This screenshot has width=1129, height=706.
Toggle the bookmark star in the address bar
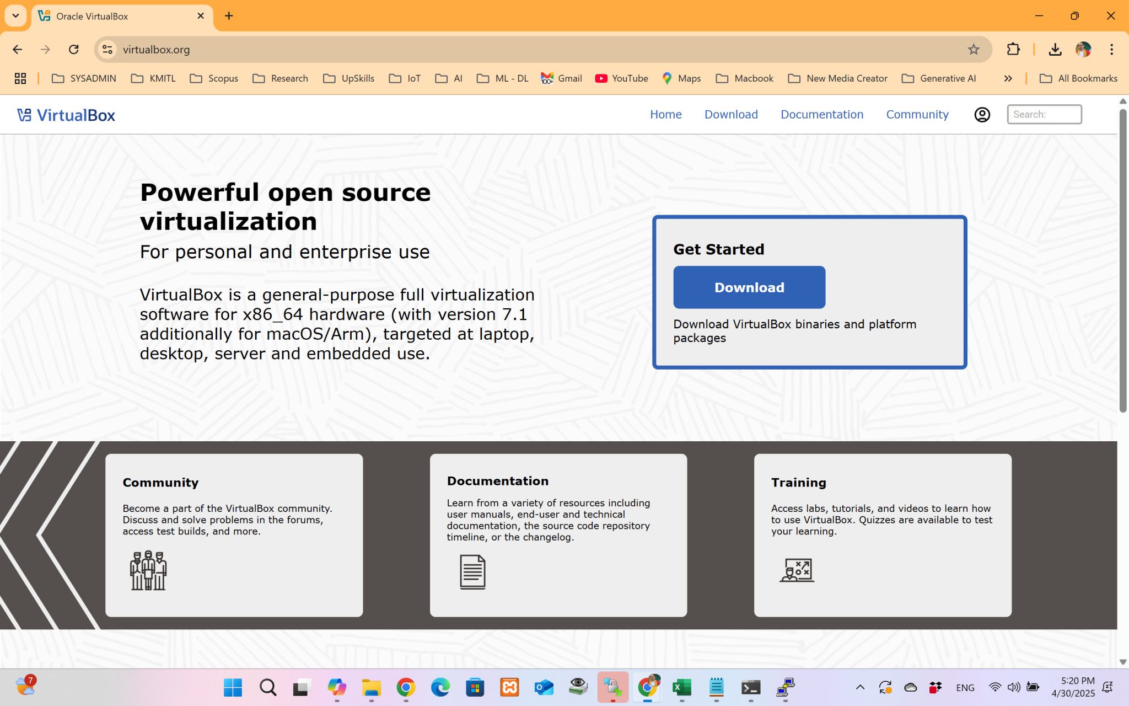[x=974, y=49]
